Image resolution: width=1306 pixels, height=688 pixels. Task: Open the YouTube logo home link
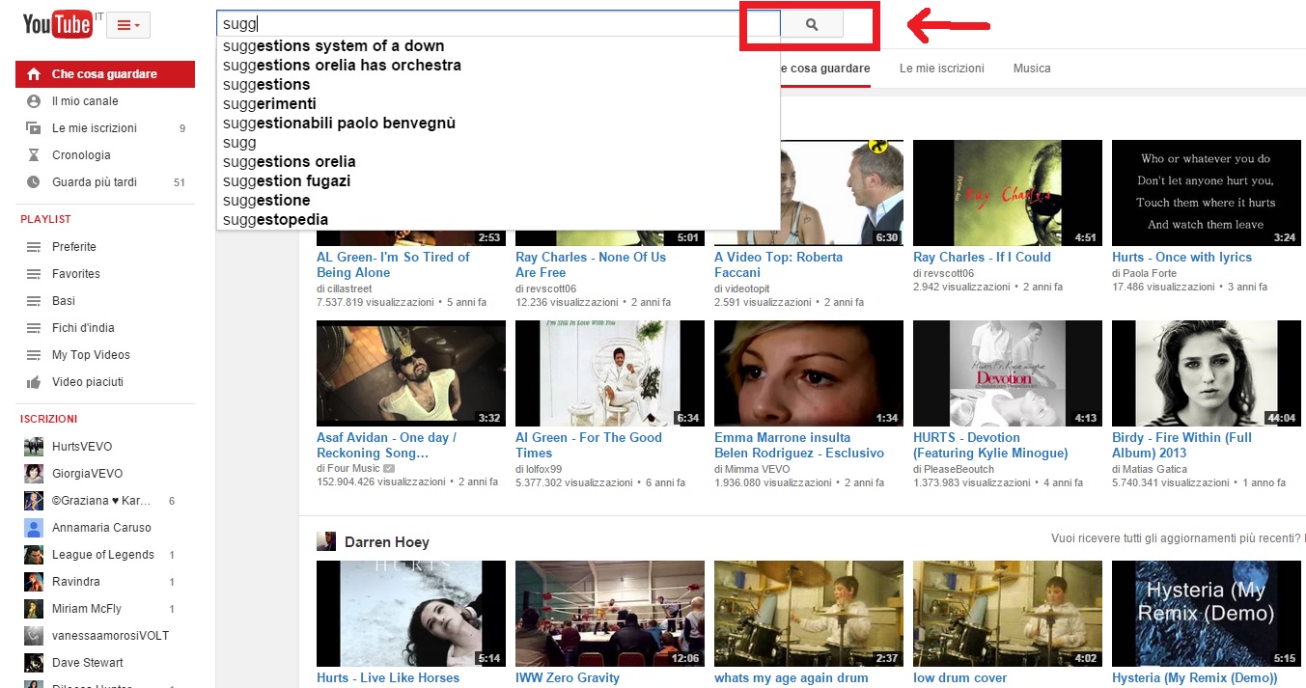(58, 24)
